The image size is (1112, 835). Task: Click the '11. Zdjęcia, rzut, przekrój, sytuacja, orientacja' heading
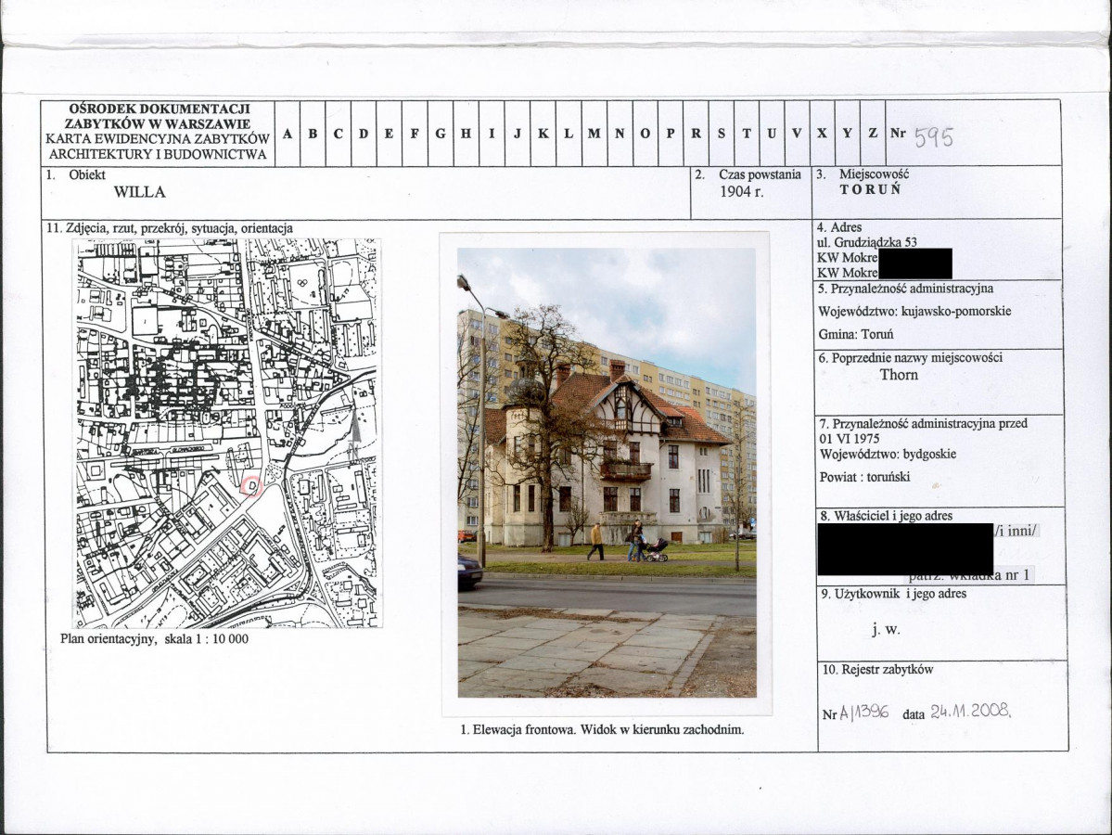[170, 228]
